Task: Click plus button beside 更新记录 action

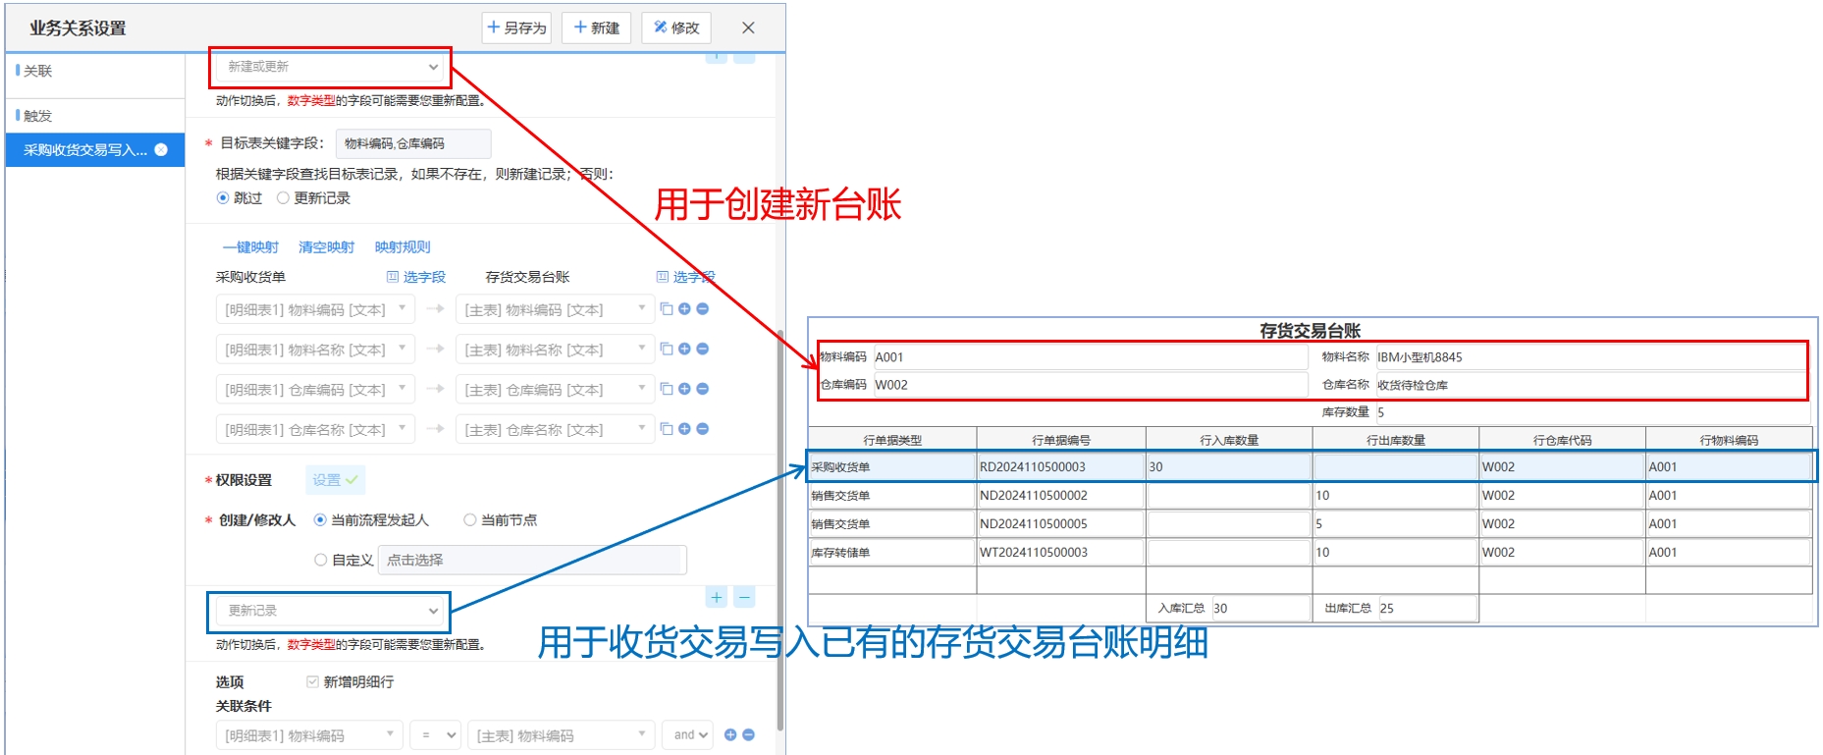Action: [717, 597]
